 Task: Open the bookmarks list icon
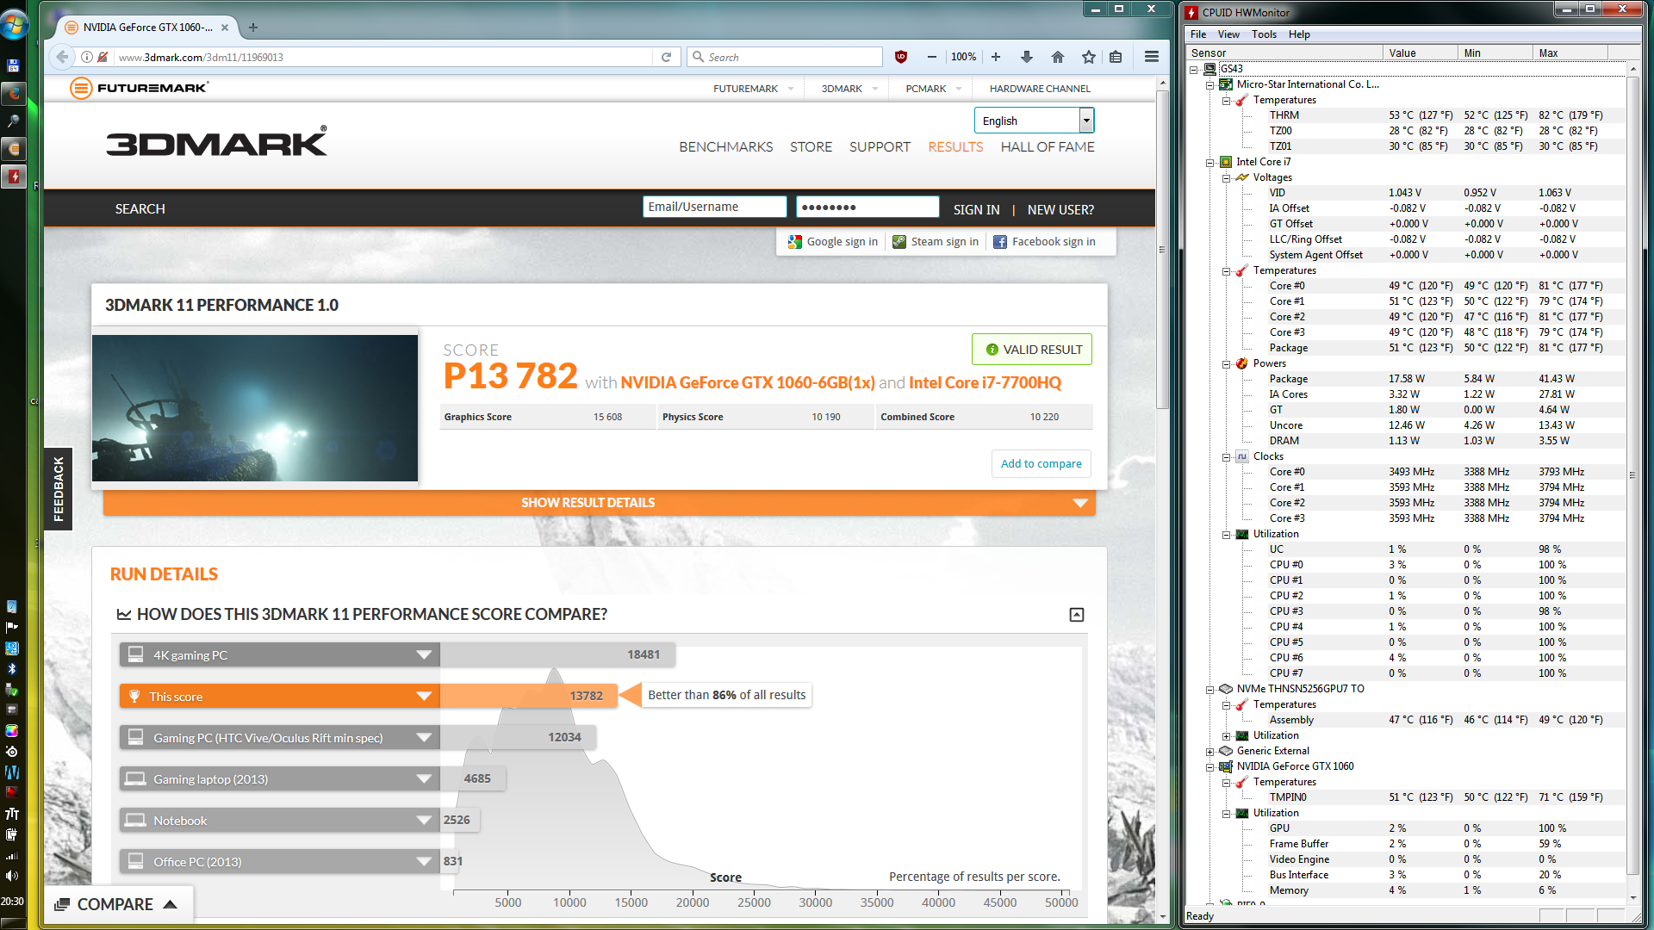(x=1116, y=57)
